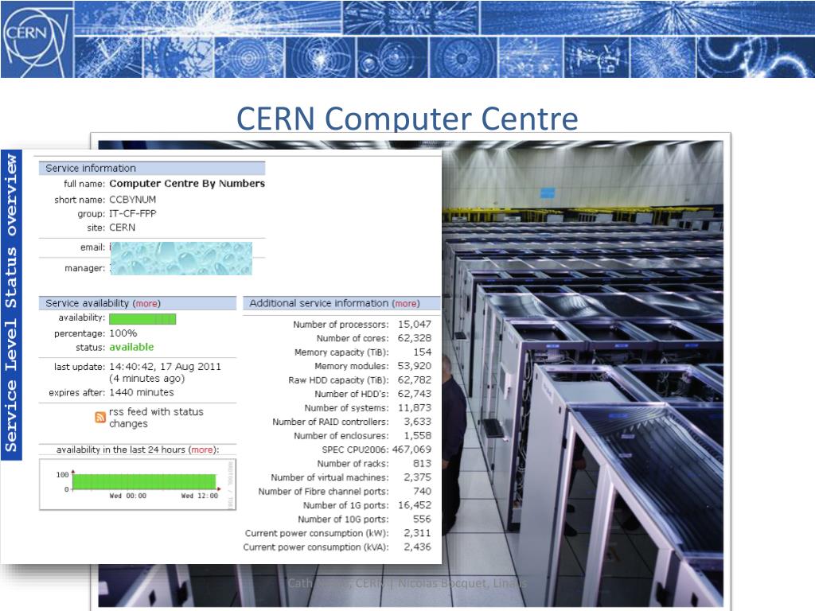Select the Number of 1G ports value 16,452
815x611 pixels.
click(415, 505)
